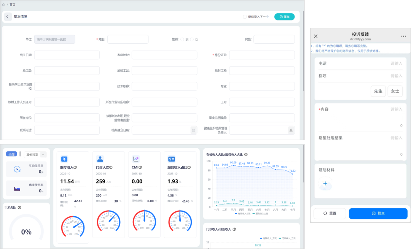411x249 pixels.
Task: Click the 电话 input in feedback form
Action: point(360,63)
